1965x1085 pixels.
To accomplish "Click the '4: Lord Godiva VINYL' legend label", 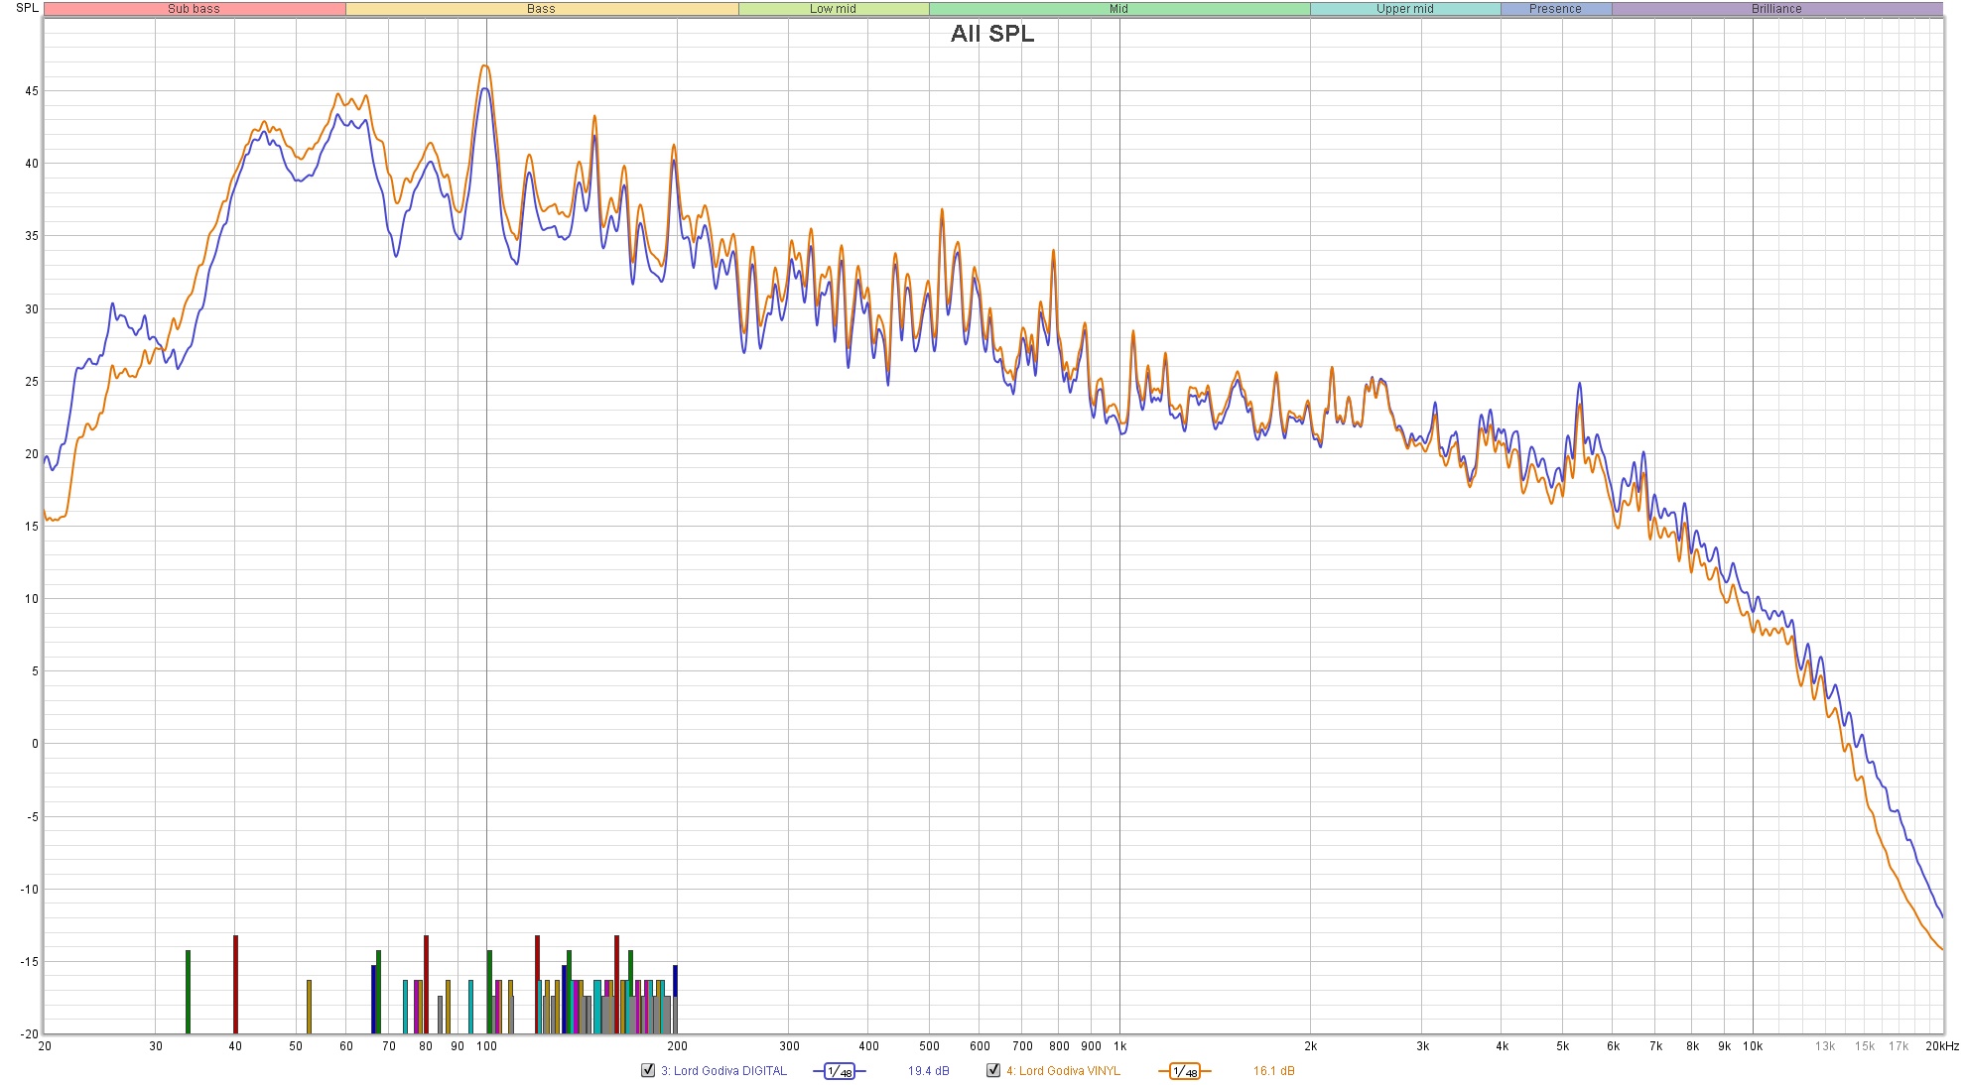I will (x=1063, y=1071).
